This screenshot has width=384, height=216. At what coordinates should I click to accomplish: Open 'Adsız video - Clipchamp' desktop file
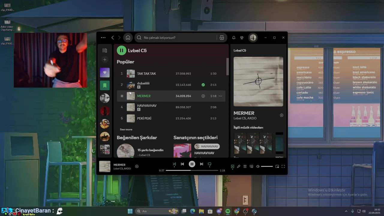coord(7,25)
